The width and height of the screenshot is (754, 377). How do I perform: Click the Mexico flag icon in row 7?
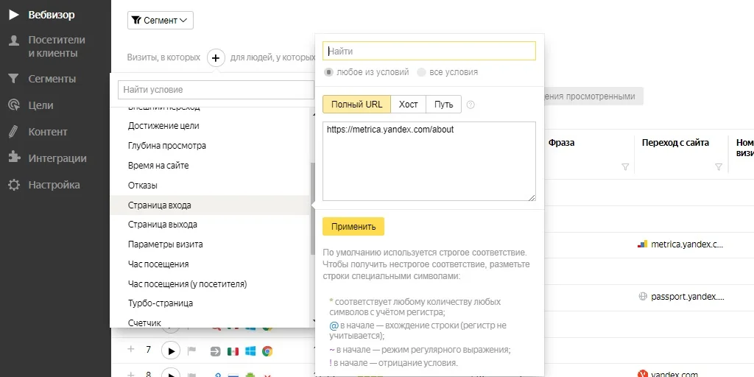pyautogui.click(x=233, y=351)
